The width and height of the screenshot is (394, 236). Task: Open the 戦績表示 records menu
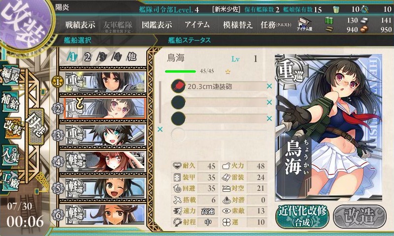[x=80, y=25]
